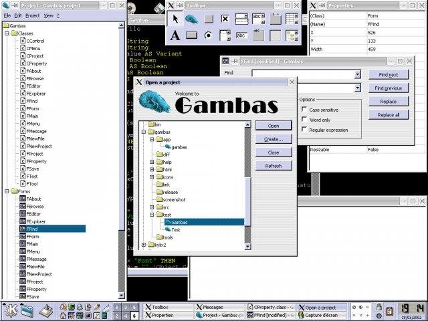The image size is (428, 321).
Task: Open the Find field dropdown arrow
Action: [358, 74]
